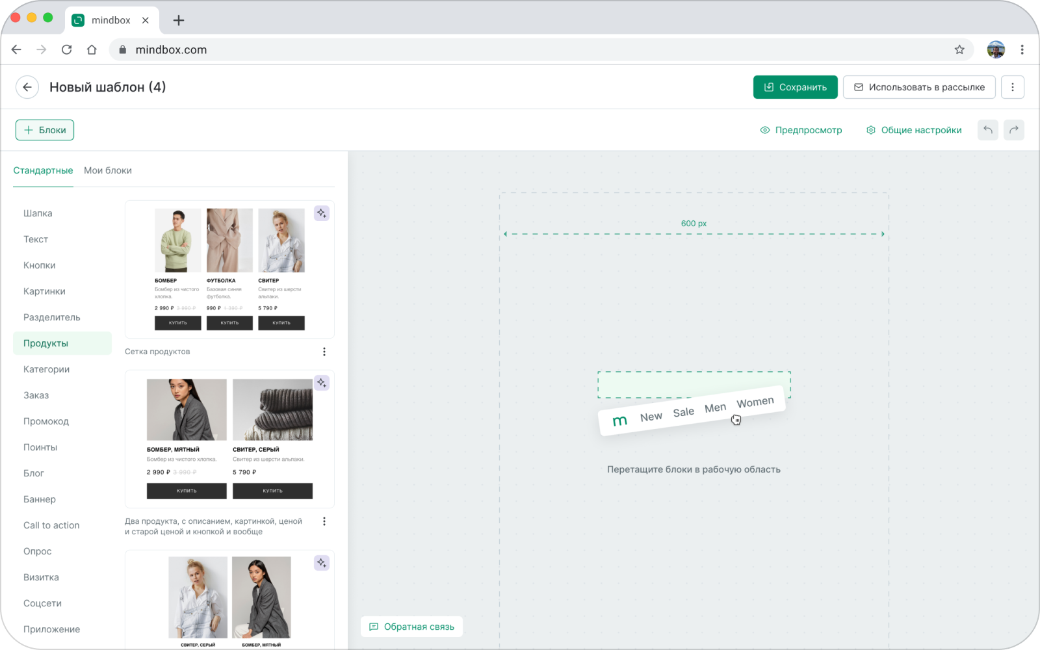Undo the last editor action
This screenshot has width=1040, height=650.
point(988,130)
